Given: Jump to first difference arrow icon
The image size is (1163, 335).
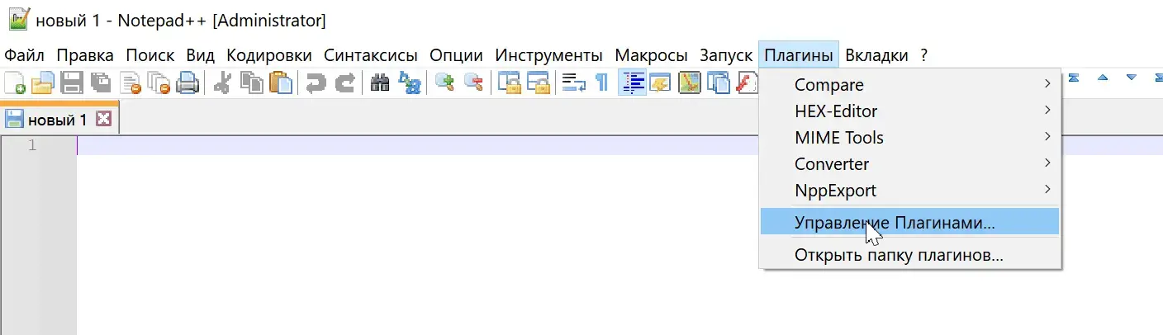Looking at the screenshot, I should pos(1074,78).
